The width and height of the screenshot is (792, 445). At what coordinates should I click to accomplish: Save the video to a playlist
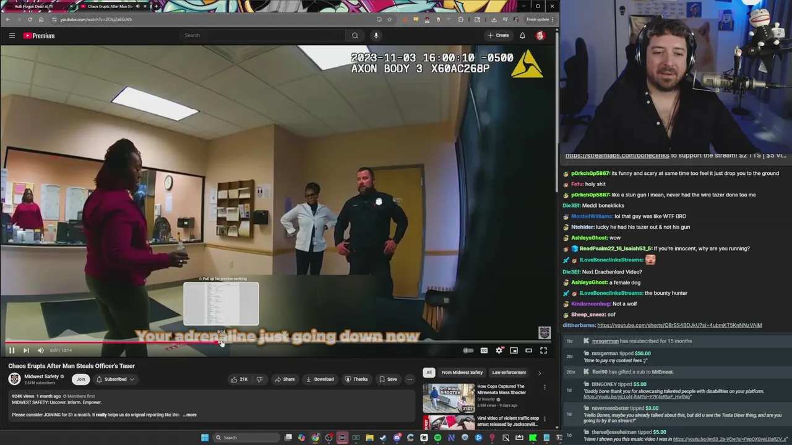pos(388,379)
